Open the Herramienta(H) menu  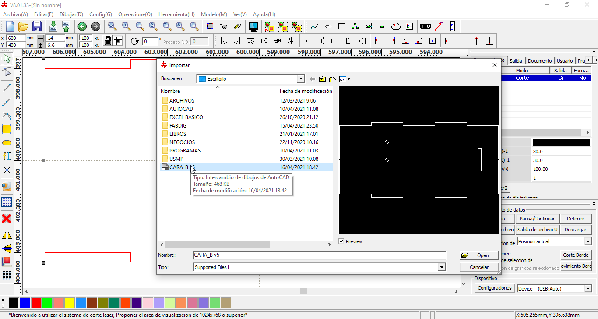pos(177,14)
